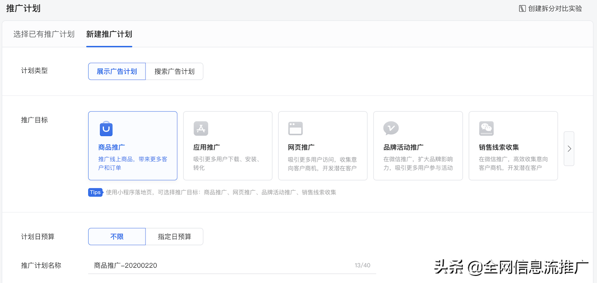
Task: Click the blue Tips badge
Action: [95, 192]
